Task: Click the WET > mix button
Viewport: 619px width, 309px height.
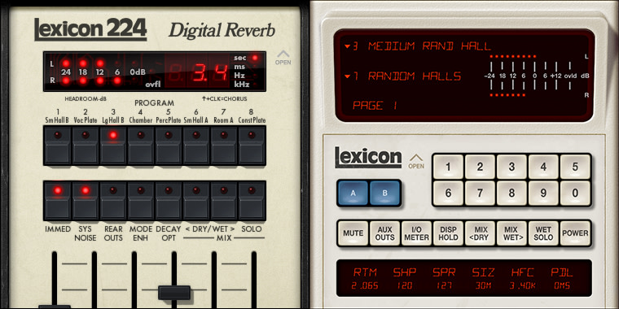Action: 223,201
